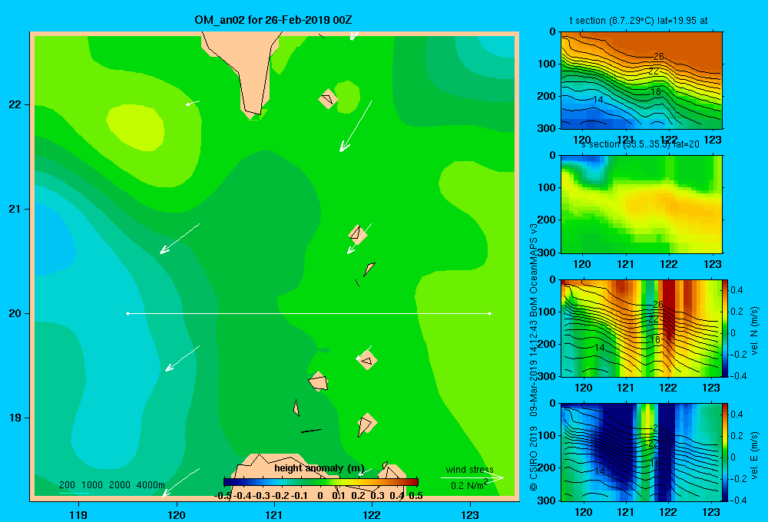Click the height anomaly colorbar

(x=321, y=482)
